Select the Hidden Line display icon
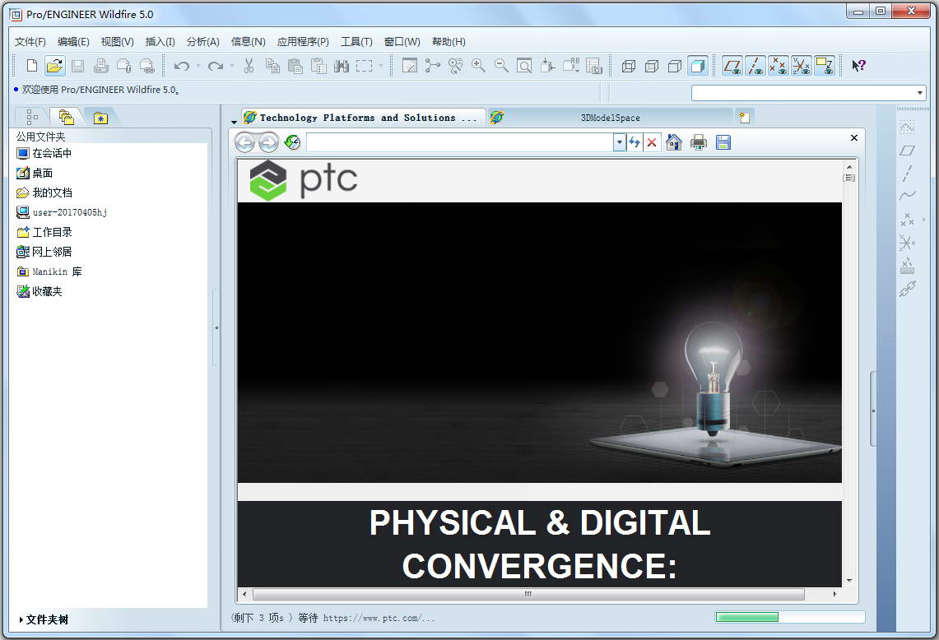939x640 pixels. click(652, 66)
